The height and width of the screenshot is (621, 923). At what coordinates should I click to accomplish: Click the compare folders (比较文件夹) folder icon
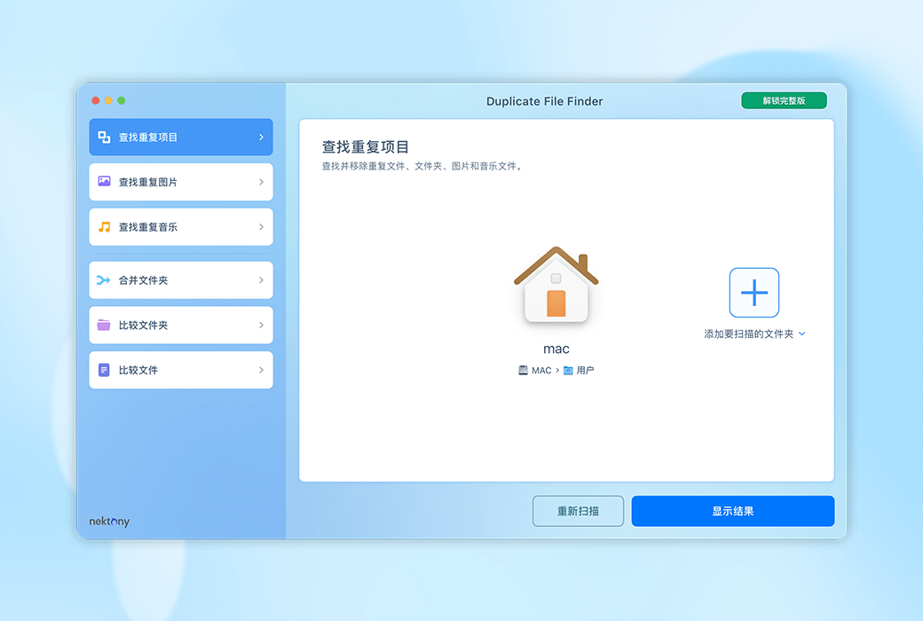[104, 325]
